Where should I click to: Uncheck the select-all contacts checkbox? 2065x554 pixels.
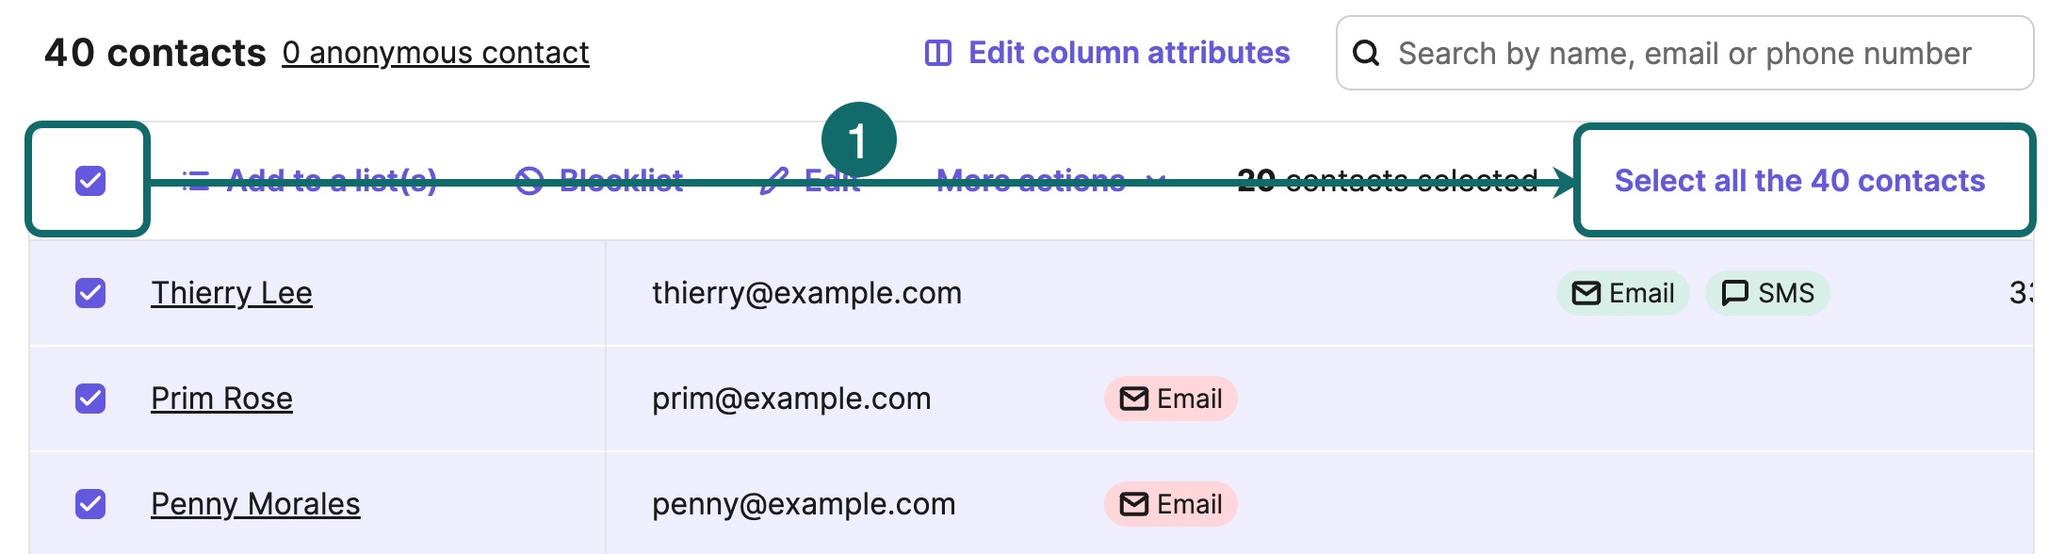[89, 179]
